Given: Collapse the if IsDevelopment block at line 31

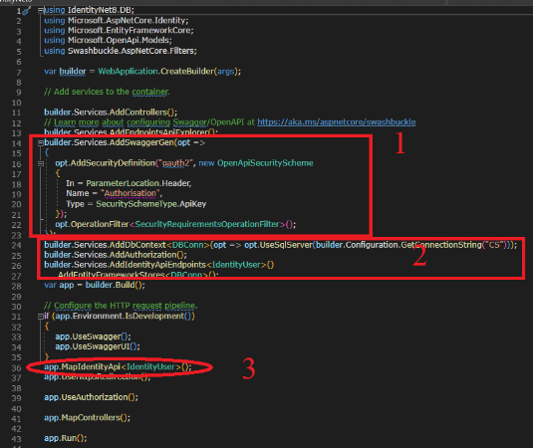Looking at the screenshot, I should pos(41,317).
